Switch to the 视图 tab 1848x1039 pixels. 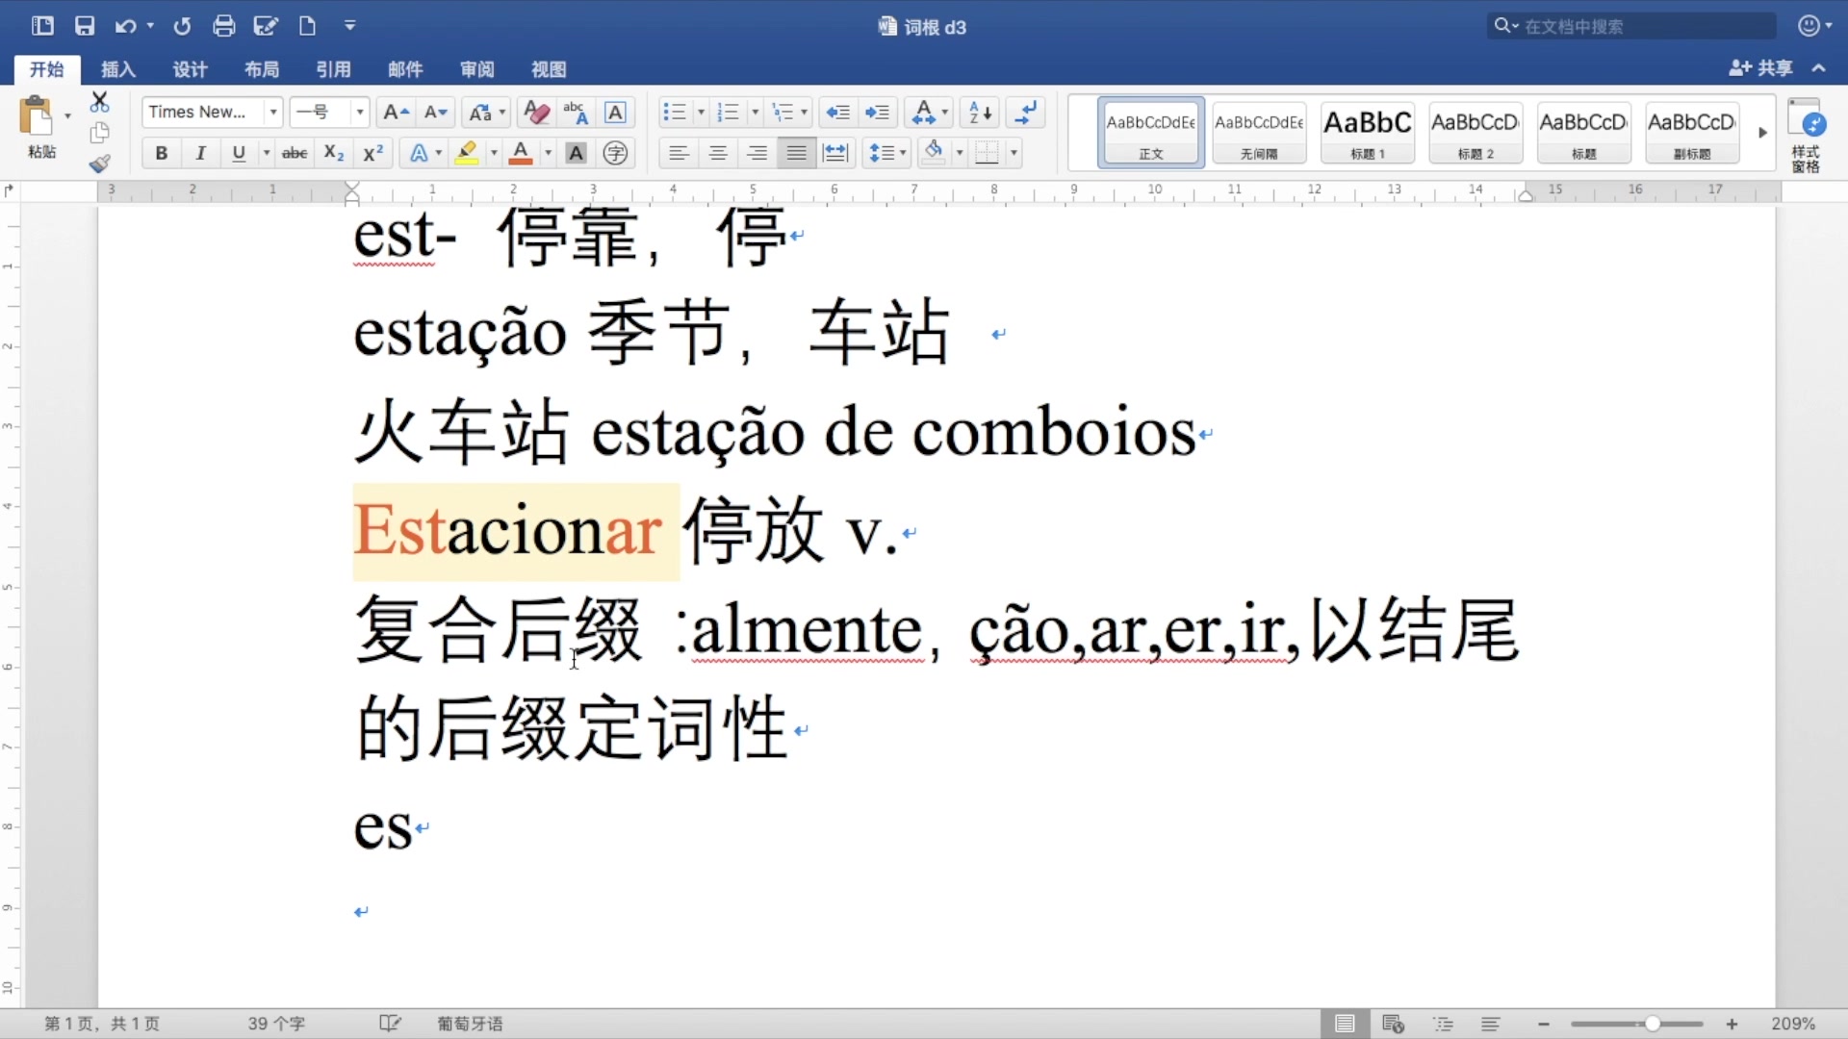coord(549,69)
